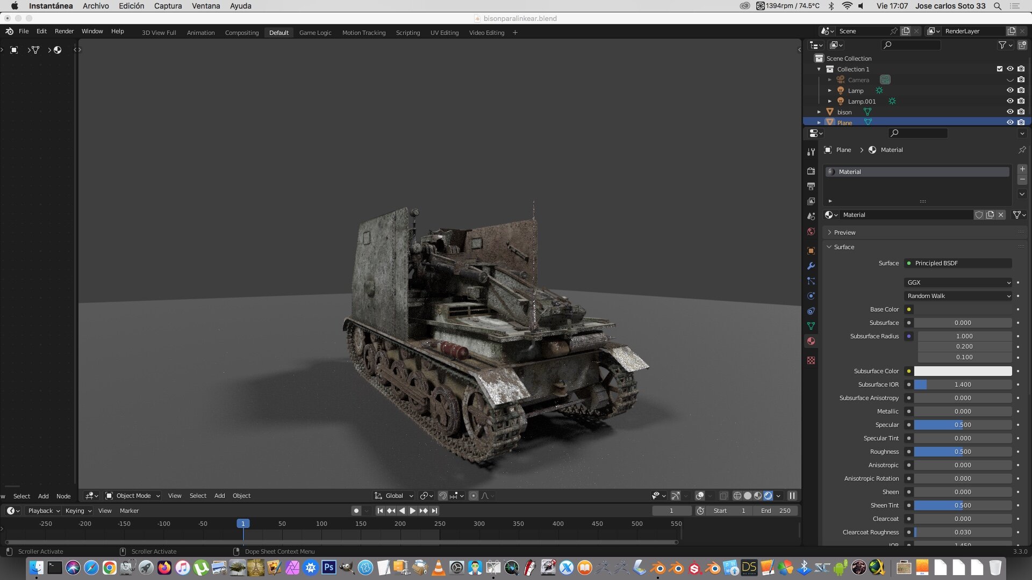Switch viewport to Wireframe shading
The width and height of the screenshot is (1032, 580).
click(737, 496)
